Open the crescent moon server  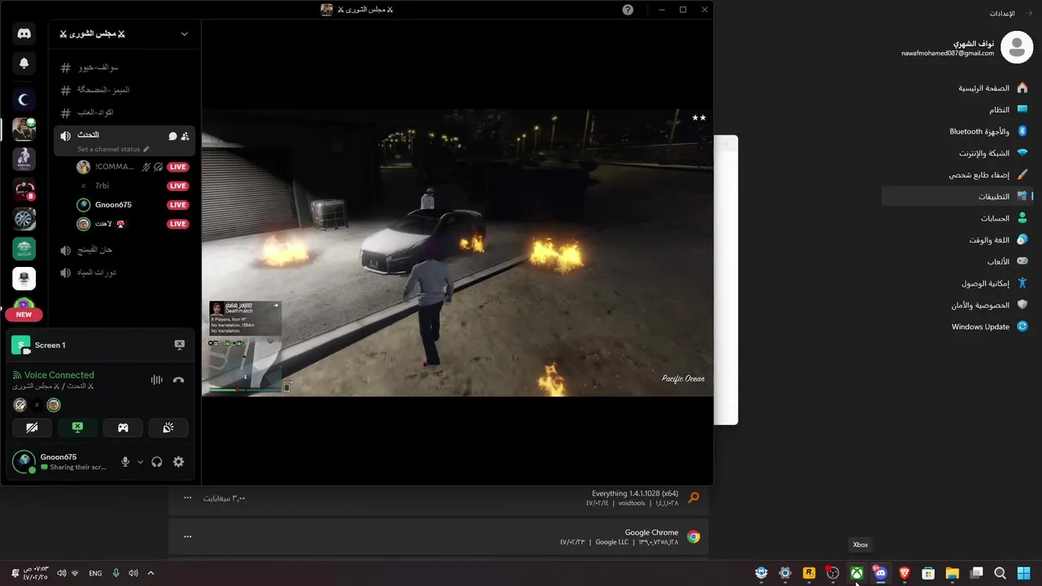tap(24, 99)
